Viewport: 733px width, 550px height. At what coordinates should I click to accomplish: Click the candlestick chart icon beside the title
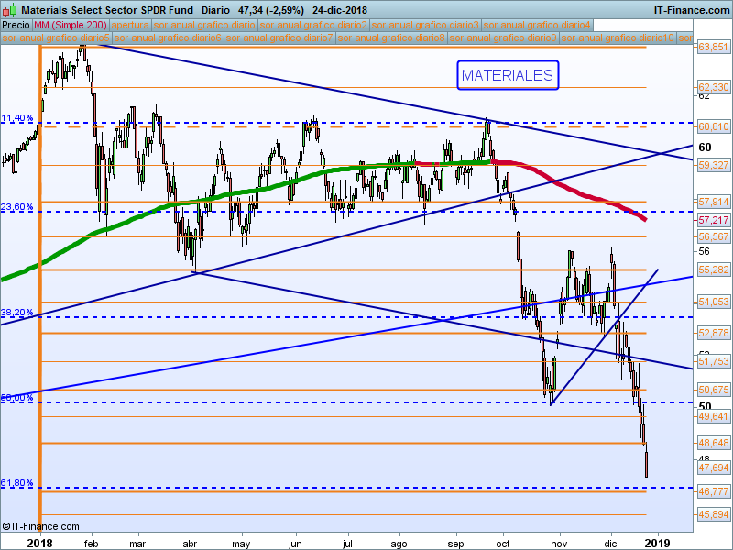tap(8, 9)
